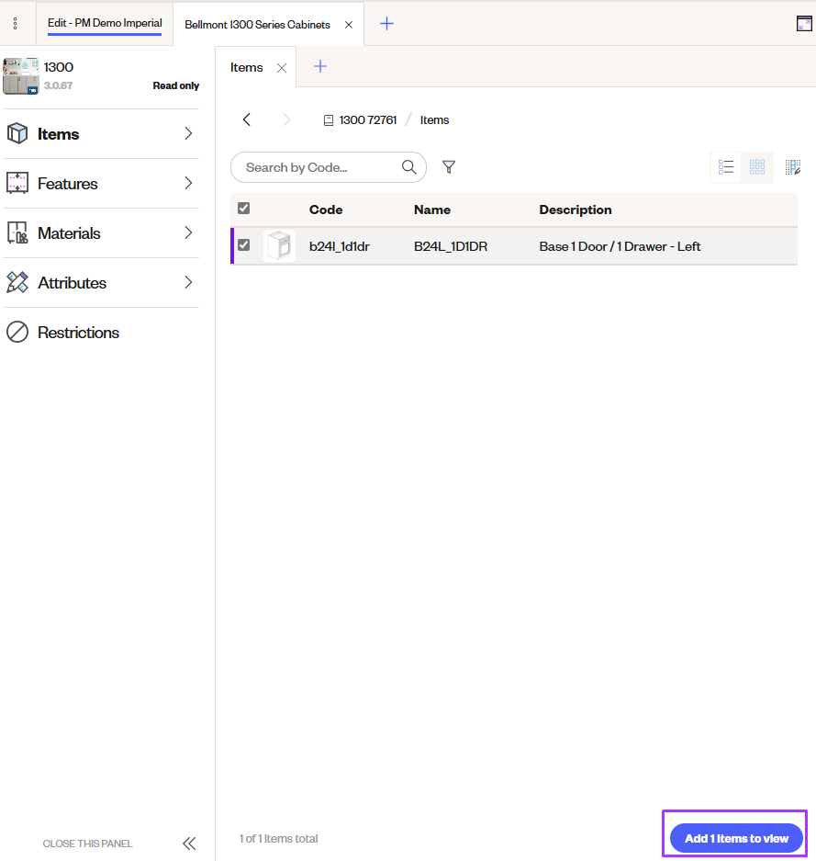Click the Restrictions sidebar icon
This screenshot has height=861, width=816.
[x=18, y=332]
